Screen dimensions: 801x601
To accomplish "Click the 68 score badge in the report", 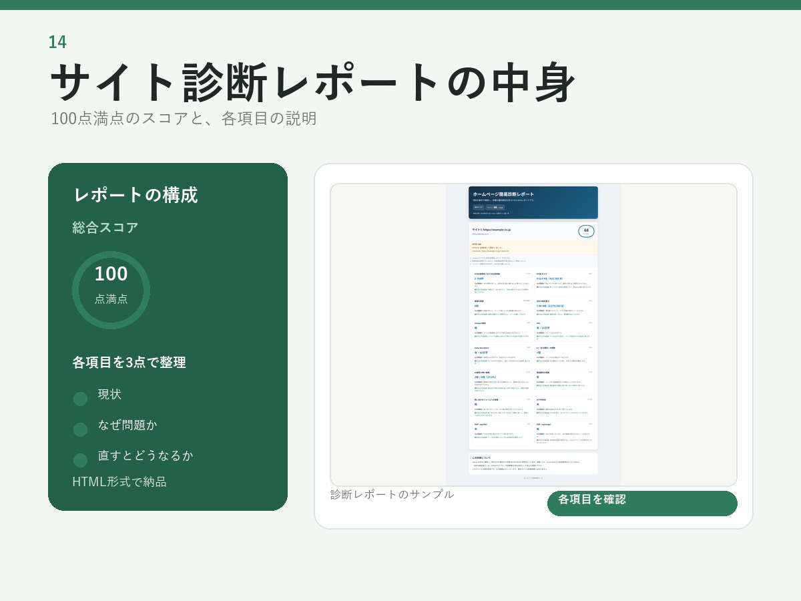I will [586, 231].
